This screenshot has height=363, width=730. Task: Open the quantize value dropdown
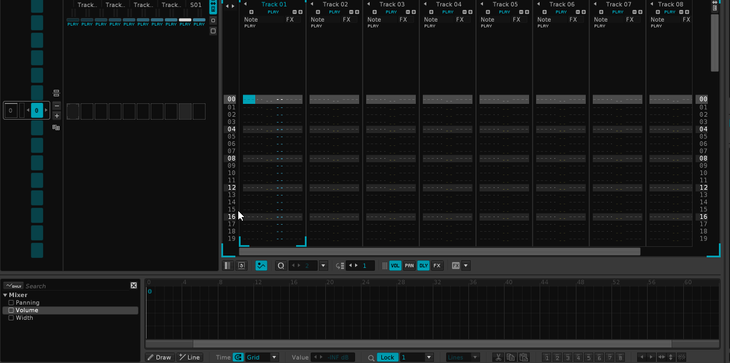pyautogui.click(x=323, y=266)
